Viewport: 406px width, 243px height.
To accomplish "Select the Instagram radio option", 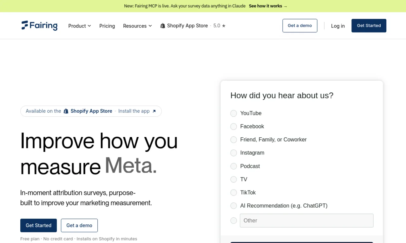I will pos(233,153).
